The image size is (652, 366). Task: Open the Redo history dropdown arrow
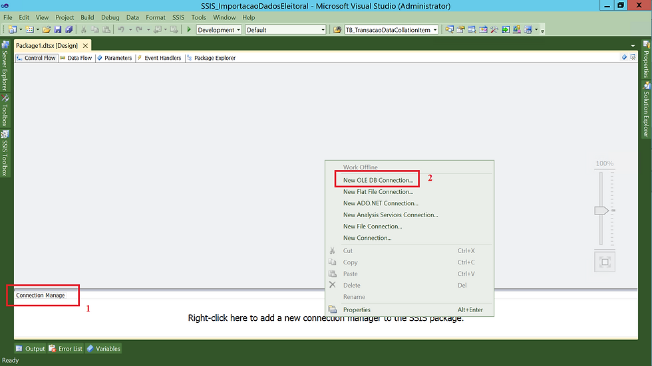[x=148, y=29]
